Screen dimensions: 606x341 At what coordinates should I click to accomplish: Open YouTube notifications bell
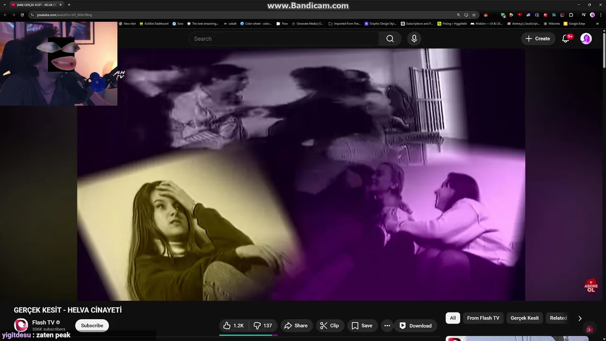pos(566,38)
